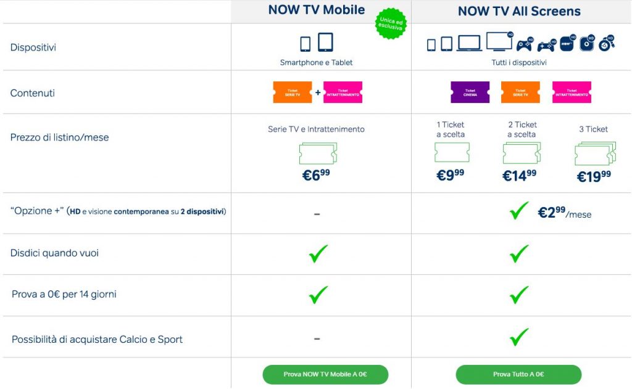632x389 pixels.
Task: Select the NOW TV All Screens column header
Action: tap(518, 11)
